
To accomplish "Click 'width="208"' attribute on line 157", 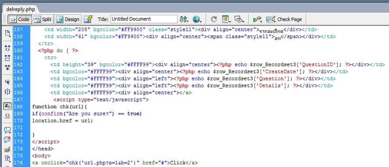I will click(73, 29).
